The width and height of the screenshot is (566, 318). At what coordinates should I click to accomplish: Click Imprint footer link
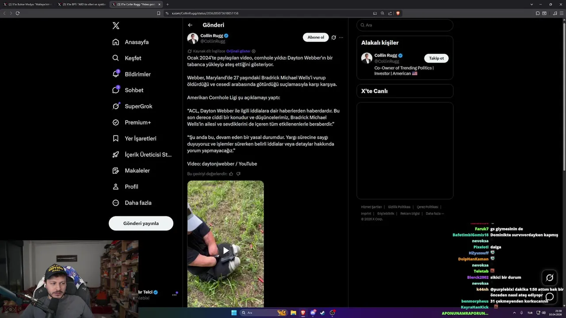click(x=366, y=214)
